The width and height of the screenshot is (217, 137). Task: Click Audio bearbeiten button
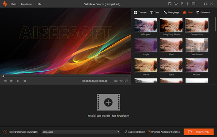click(x=135, y=132)
